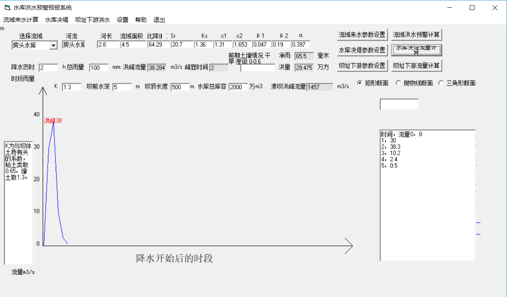Click 水库决堤参数设置 button
Image resolution: width=507 pixels, height=297 pixels.
point(362,50)
